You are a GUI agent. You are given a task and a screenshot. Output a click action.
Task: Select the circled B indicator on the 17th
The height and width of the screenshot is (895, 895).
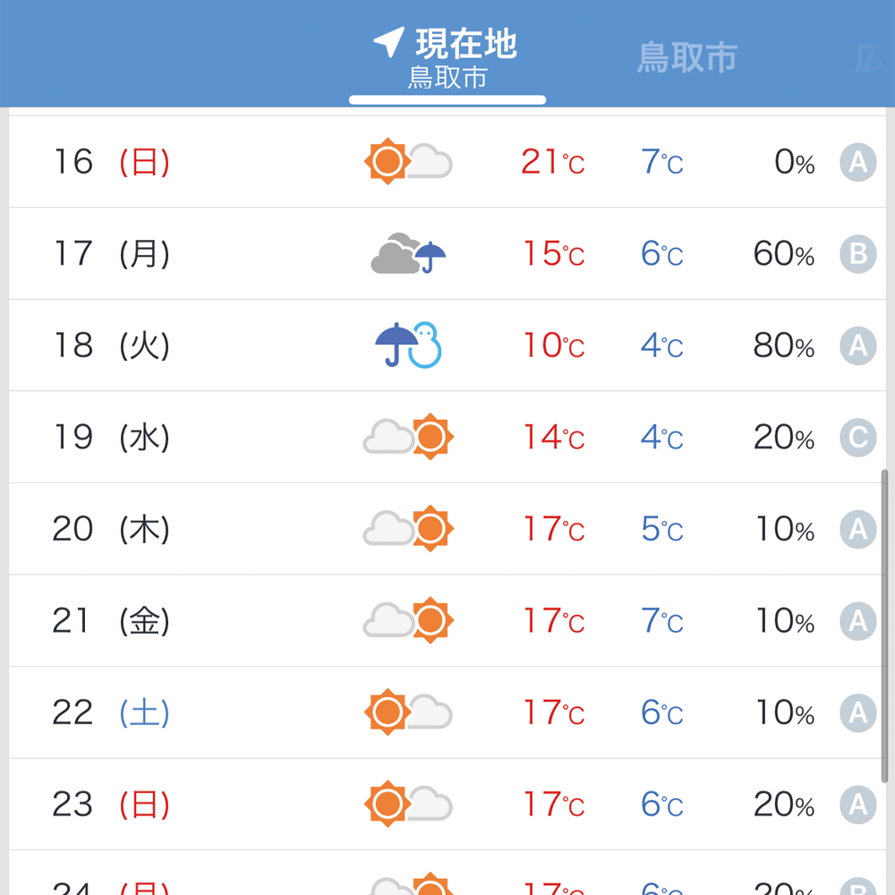click(x=857, y=252)
